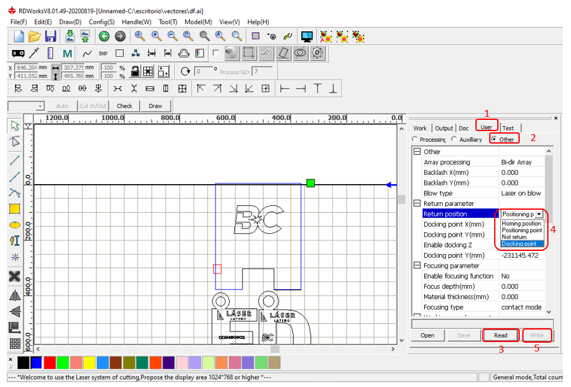Click the array grid icon in left toolbar

[14, 343]
